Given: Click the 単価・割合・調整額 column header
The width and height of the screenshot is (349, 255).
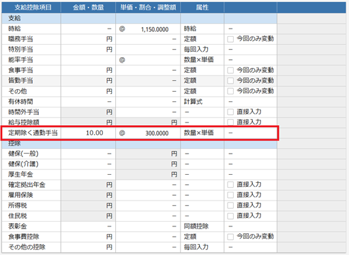Looking at the screenshot, I should coord(148,7).
